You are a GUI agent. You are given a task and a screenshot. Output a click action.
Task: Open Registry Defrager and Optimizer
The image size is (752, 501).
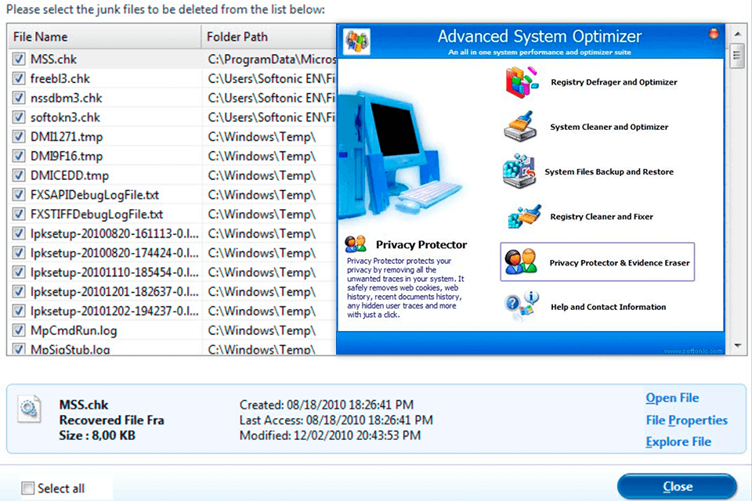coord(614,82)
